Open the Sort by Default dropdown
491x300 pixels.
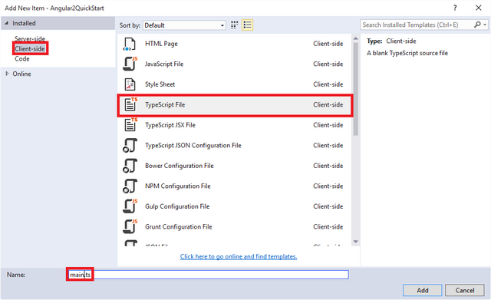(x=184, y=25)
